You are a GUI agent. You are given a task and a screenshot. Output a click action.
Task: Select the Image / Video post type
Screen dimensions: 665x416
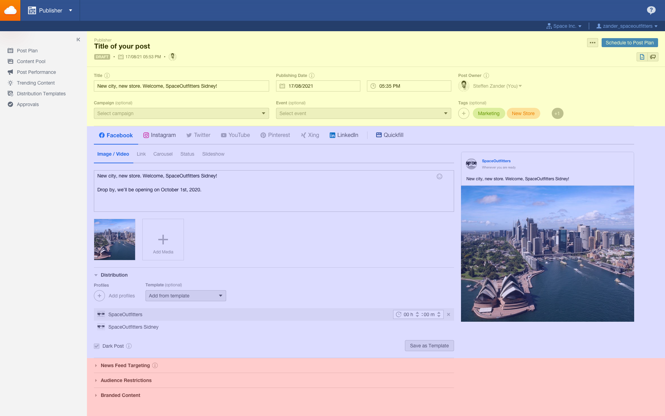point(113,154)
